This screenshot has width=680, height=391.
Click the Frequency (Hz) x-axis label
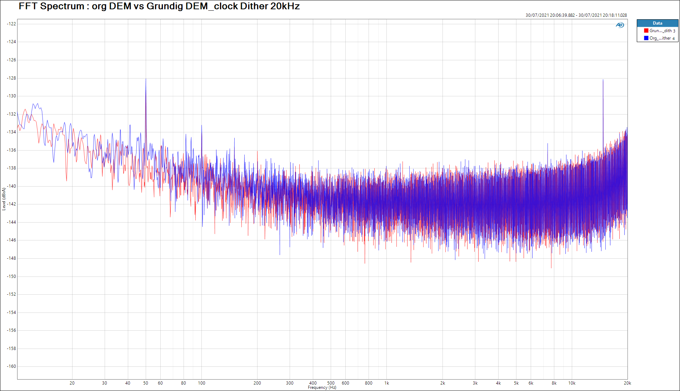point(322,387)
